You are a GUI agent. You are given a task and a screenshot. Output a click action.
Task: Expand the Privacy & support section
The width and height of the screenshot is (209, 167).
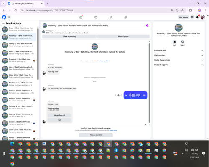tap(178, 65)
